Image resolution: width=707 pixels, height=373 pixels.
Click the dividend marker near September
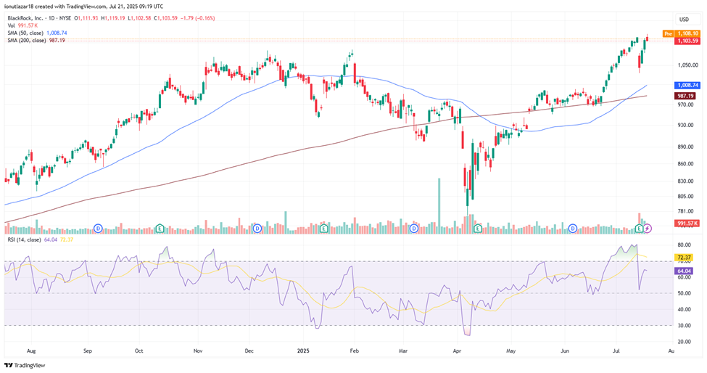[98, 229]
